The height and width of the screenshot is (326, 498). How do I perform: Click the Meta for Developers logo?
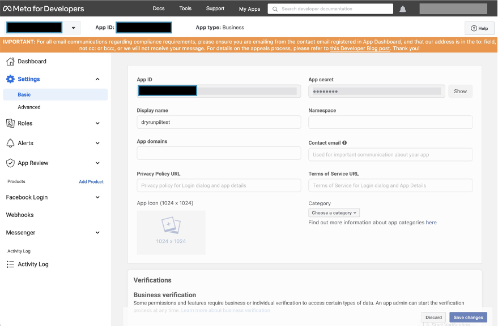click(44, 8)
